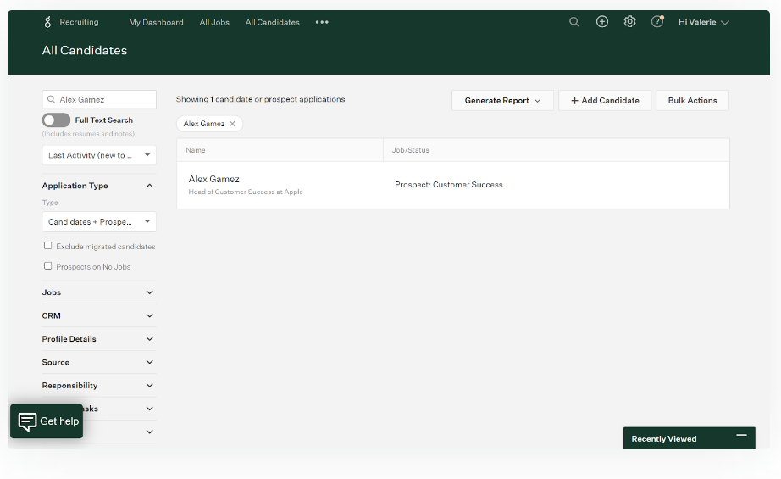Toggle the Full Text Search switch

click(56, 120)
